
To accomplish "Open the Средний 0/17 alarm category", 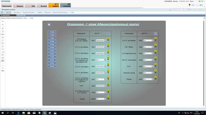I will pyautogui.click(x=54, y=5).
